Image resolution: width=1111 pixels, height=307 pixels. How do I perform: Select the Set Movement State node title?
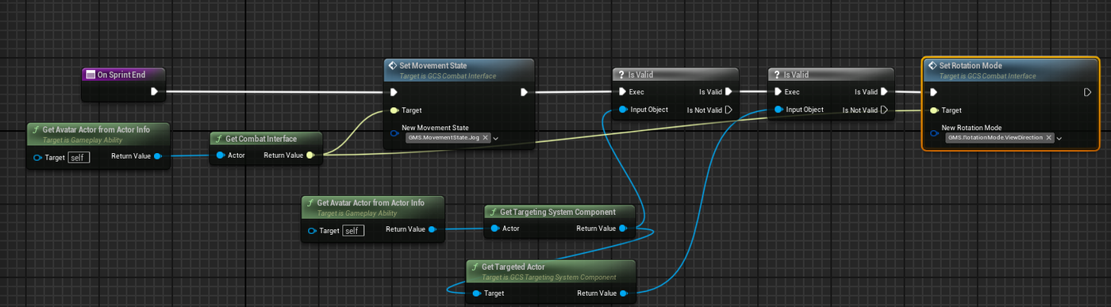[432, 65]
